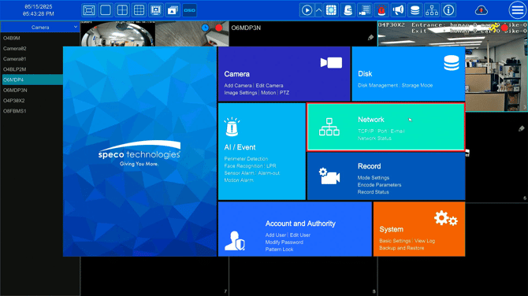
Task: Click the alarm siren toolbar icon
Action: tap(381, 10)
